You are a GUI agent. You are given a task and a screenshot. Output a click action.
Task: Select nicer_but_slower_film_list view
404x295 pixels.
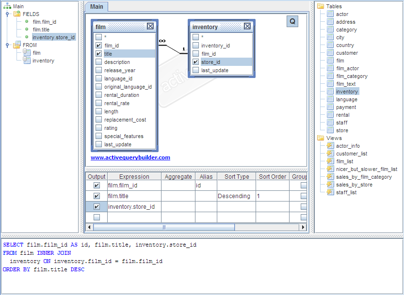(x=367, y=169)
